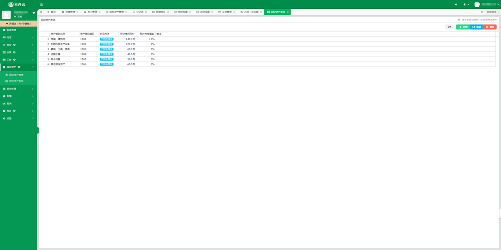
Task: Expand the 凭证 sidebar menu
Action: point(18,37)
